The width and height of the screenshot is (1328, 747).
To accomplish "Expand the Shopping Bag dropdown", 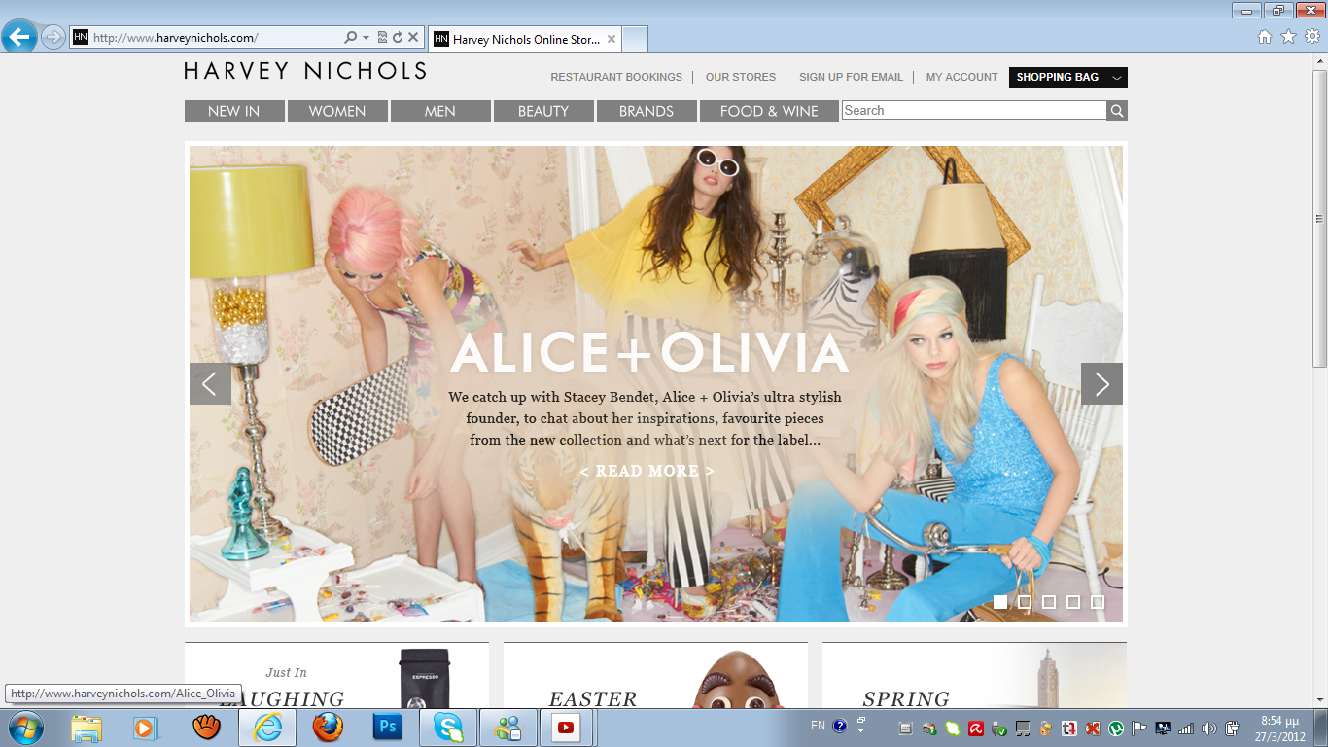I will click(1068, 77).
